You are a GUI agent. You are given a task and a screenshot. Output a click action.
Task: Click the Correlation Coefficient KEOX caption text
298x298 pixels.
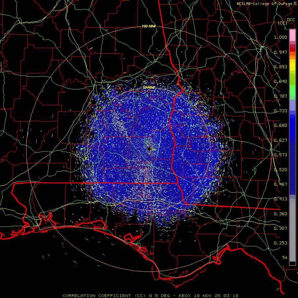coord(150,296)
